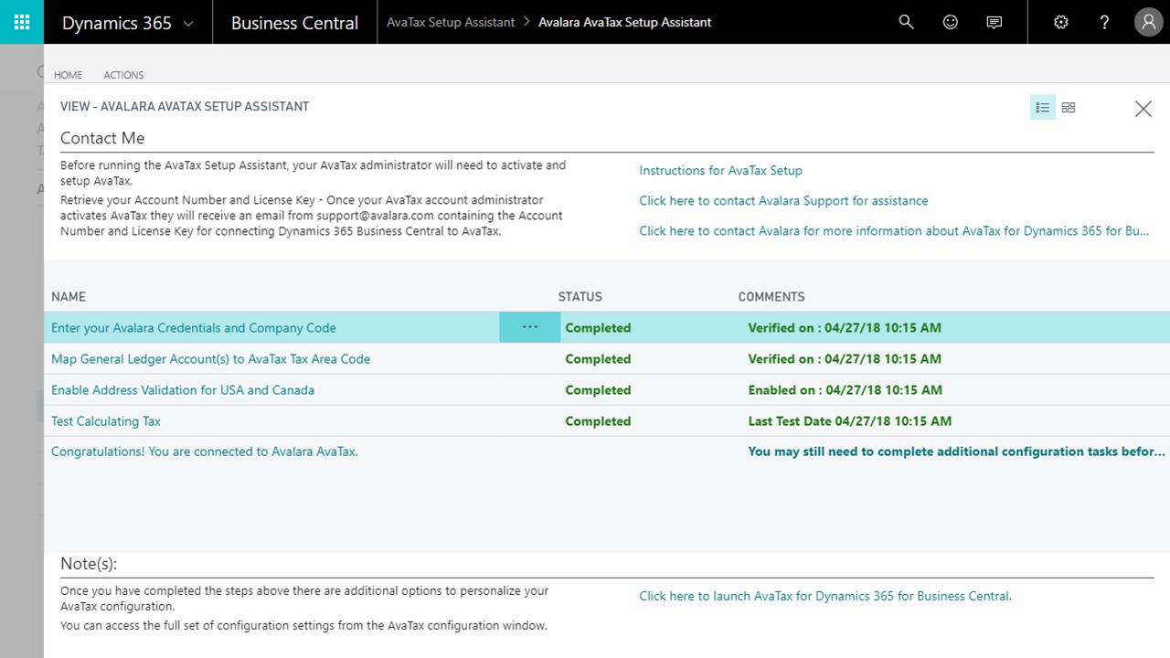Open the feedback smiley icon
The height and width of the screenshot is (658, 1170).
(x=951, y=22)
